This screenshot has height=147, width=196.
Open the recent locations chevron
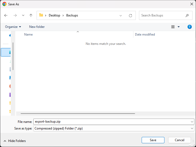23,15
